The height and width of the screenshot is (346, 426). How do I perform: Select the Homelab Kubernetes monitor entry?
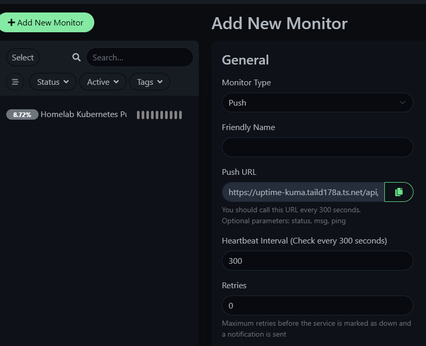(83, 114)
